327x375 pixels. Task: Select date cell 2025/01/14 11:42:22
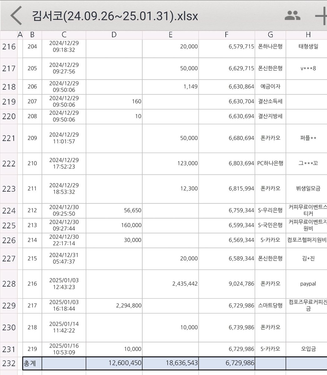tap(64, 327)
